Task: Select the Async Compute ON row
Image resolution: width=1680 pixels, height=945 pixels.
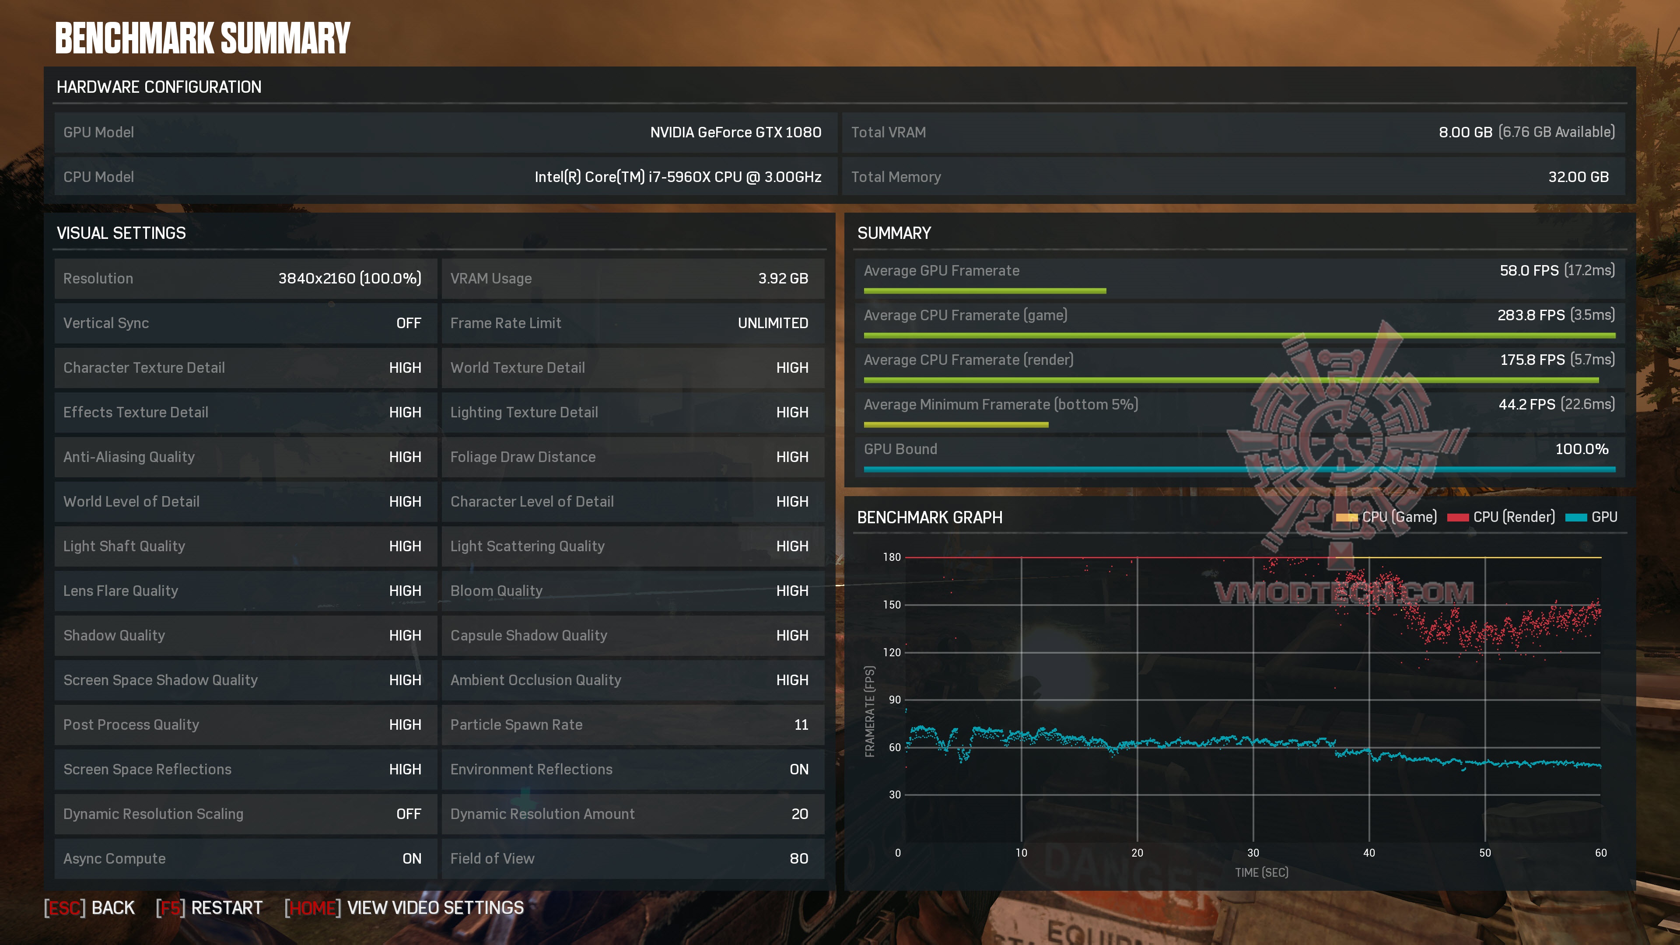Action: (245, 859)
